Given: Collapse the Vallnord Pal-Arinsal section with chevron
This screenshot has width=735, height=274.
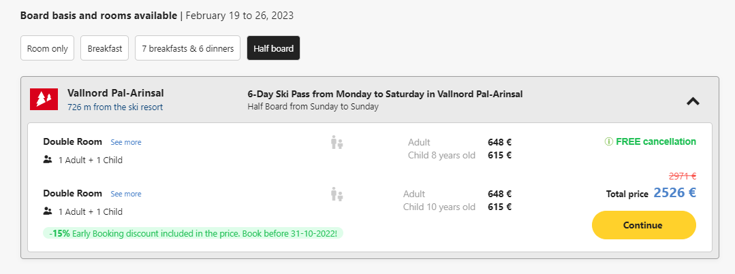Looking at the screenshot, I should 693,101.
